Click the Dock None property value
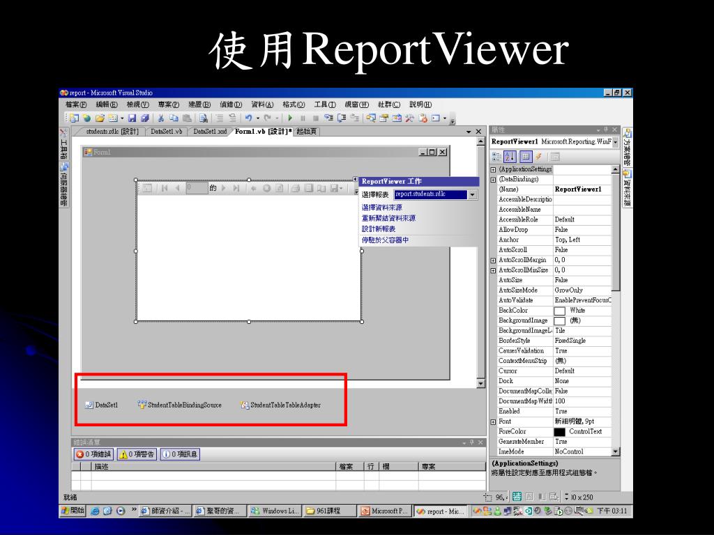714x535 pixels. 582,381
